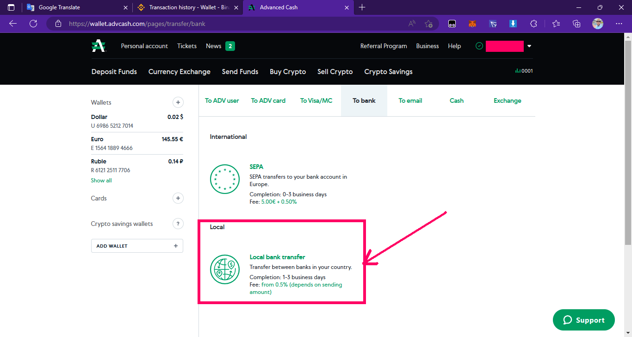The image size is (632, 337).
Task: Click the ADD WALLET button
Action: [x=137, y=246]
